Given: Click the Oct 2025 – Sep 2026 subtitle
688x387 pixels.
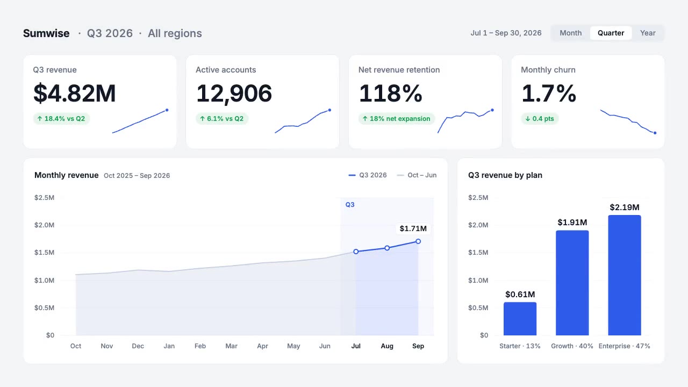Looking at the screenshot, I should coord(137,176).
